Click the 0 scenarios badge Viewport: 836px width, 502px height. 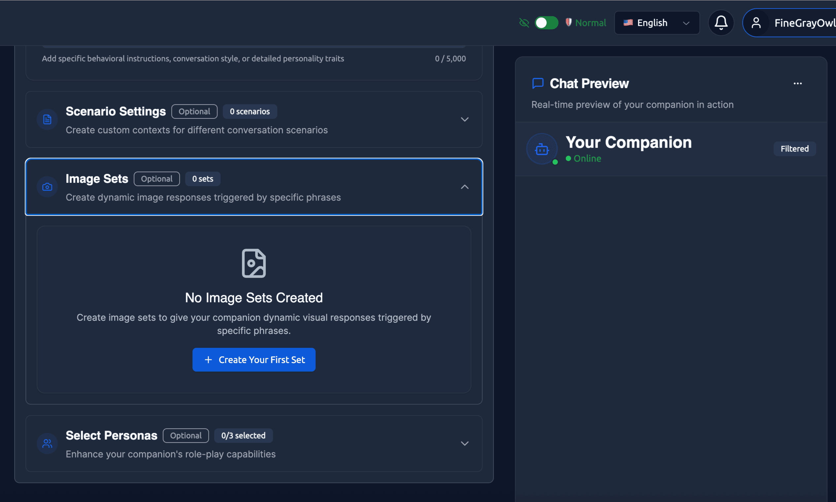[x=250, y=112]
